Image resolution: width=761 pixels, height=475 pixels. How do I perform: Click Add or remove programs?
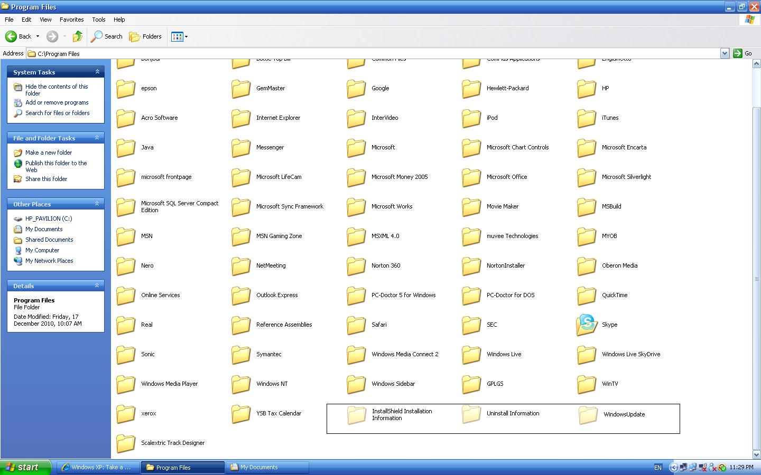click(57, 102)
